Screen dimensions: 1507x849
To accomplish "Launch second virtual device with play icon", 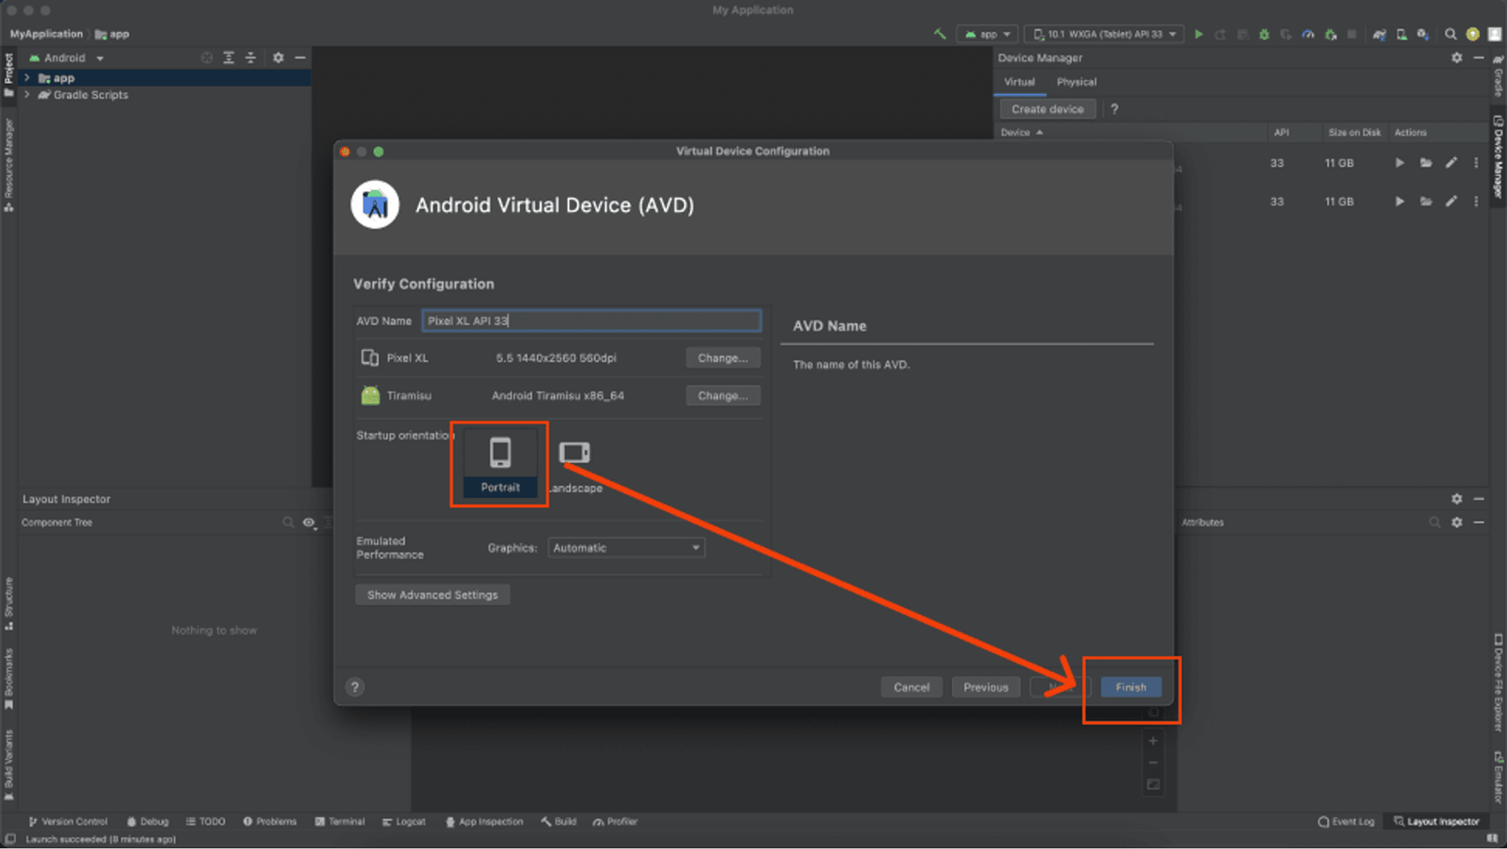I will tap(1400, 201).
